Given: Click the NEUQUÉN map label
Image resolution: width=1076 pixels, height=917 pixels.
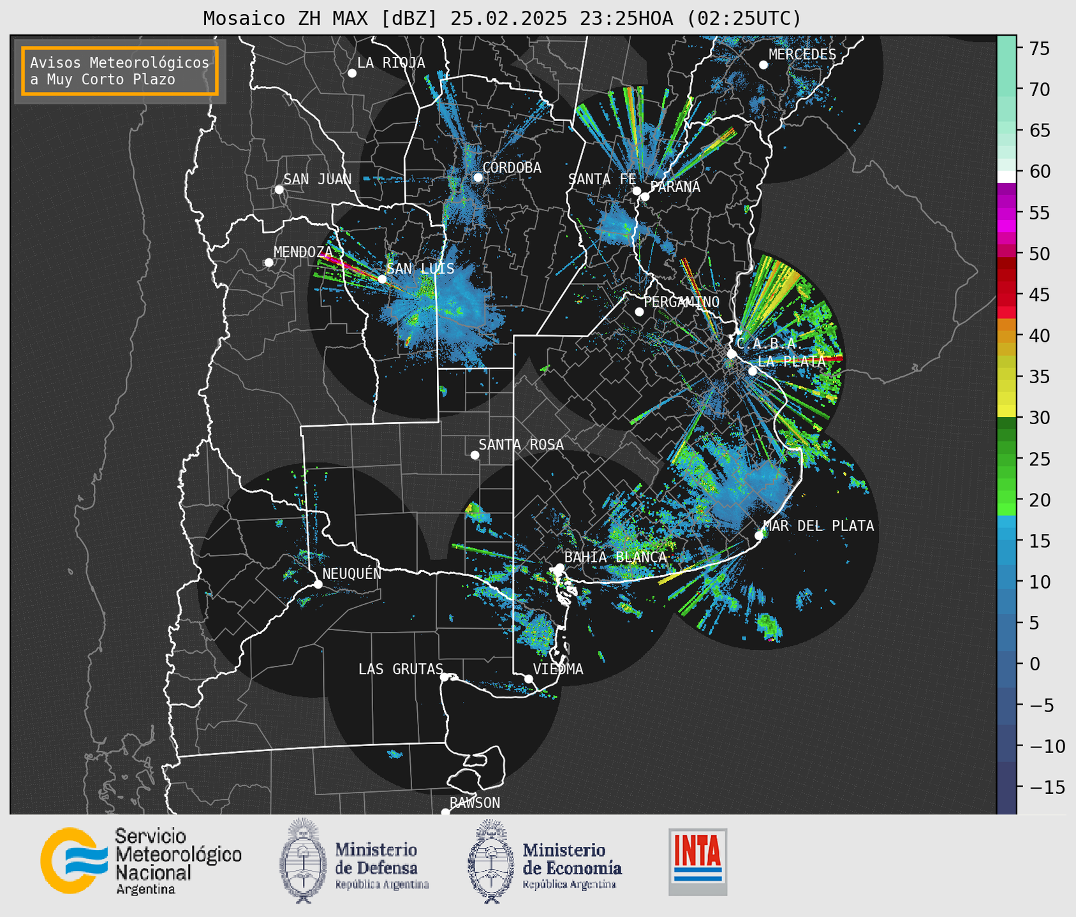Looking at the screenshot, I should [x=351, y=573].
